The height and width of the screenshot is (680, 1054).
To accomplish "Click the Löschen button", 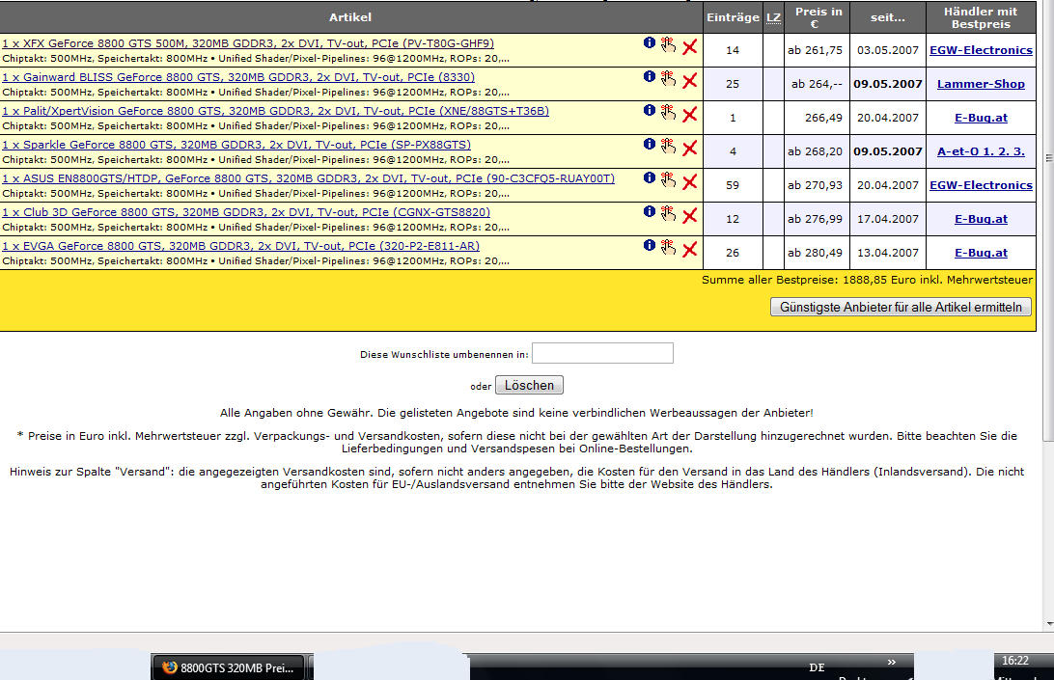I will [x=529, y=385].
